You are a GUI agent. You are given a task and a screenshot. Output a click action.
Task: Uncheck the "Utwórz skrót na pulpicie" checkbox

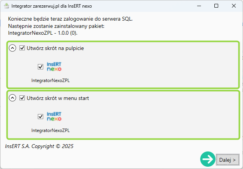tap(22, 48)
